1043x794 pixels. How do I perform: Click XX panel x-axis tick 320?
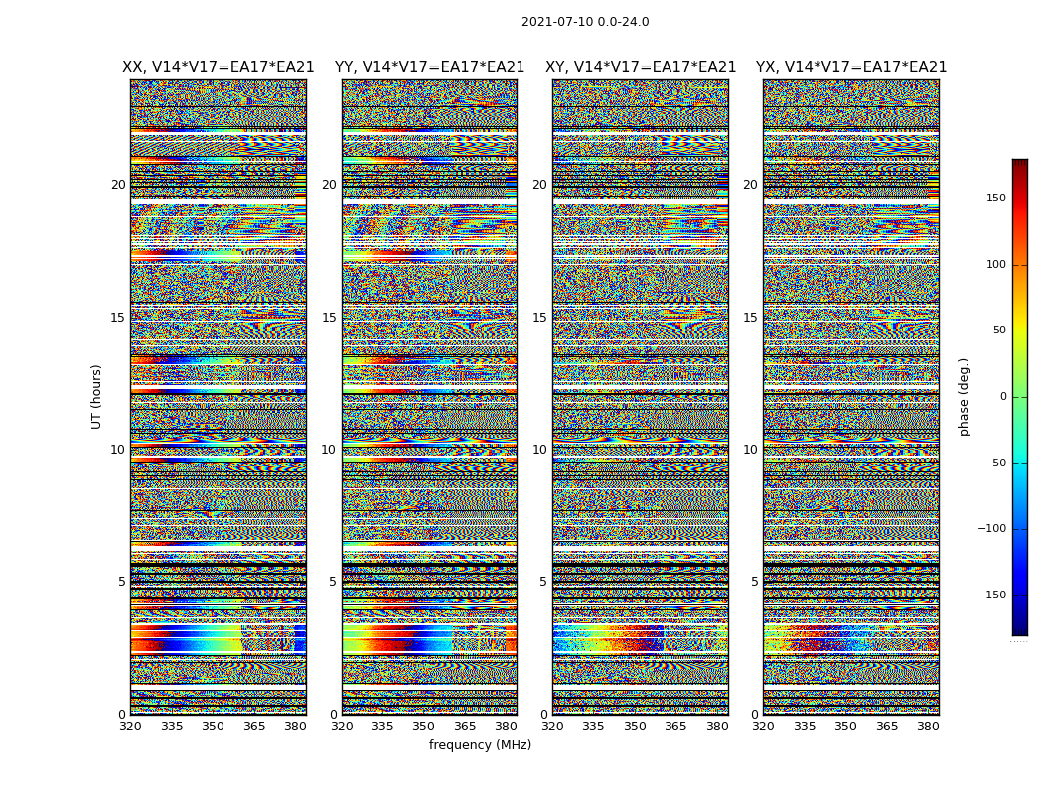131,727
